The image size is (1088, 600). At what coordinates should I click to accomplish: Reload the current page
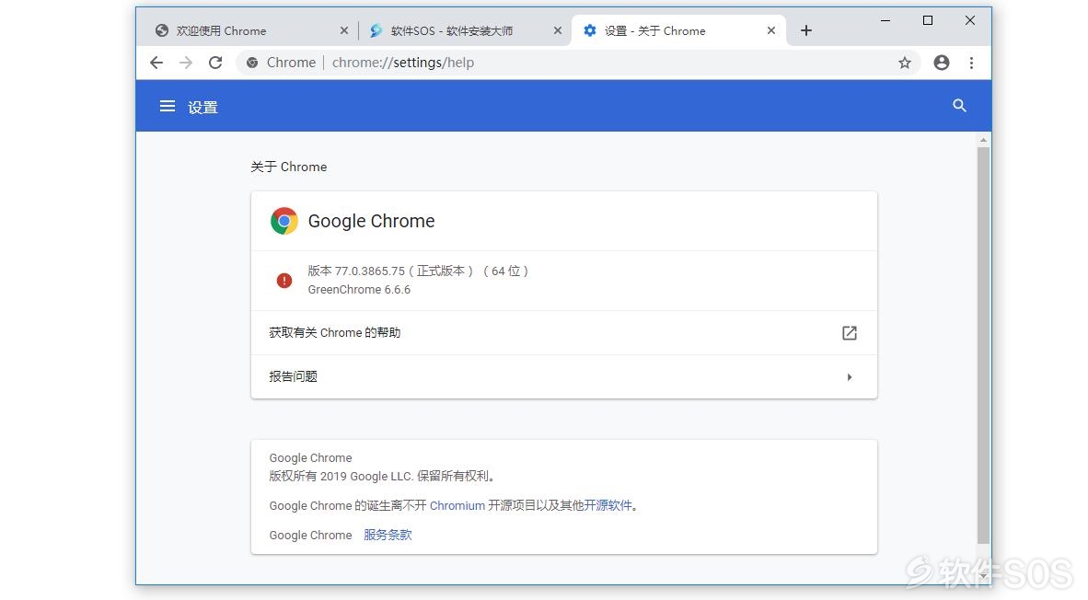[x=215, y=63]
